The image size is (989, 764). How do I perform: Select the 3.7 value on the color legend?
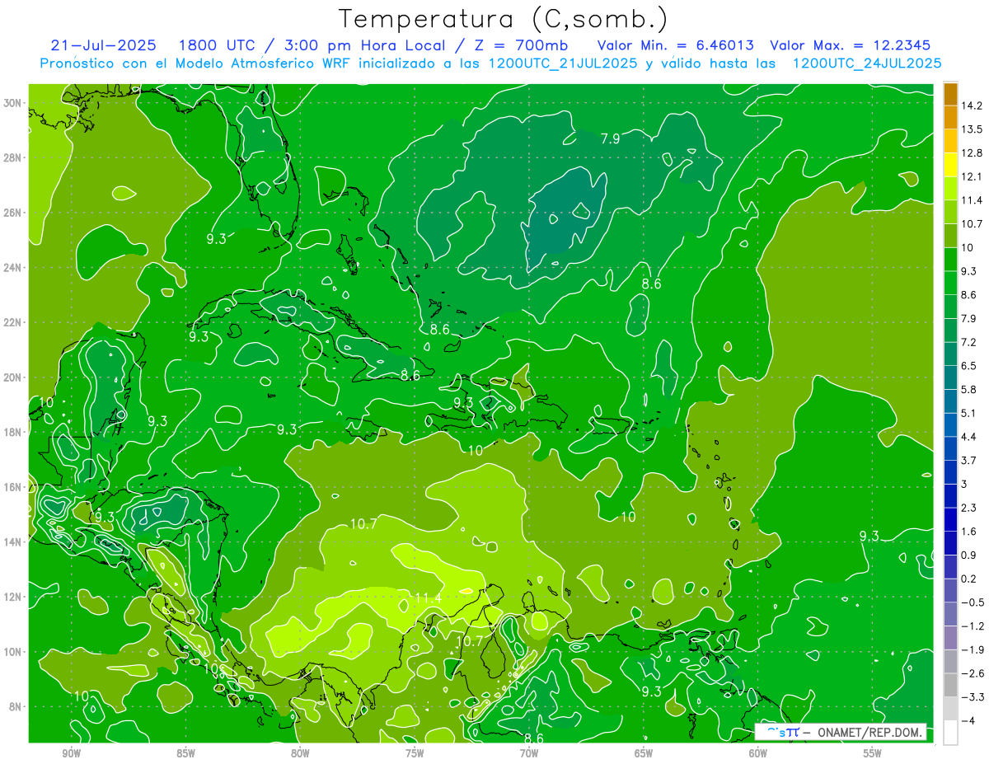[x=969, y=460]
